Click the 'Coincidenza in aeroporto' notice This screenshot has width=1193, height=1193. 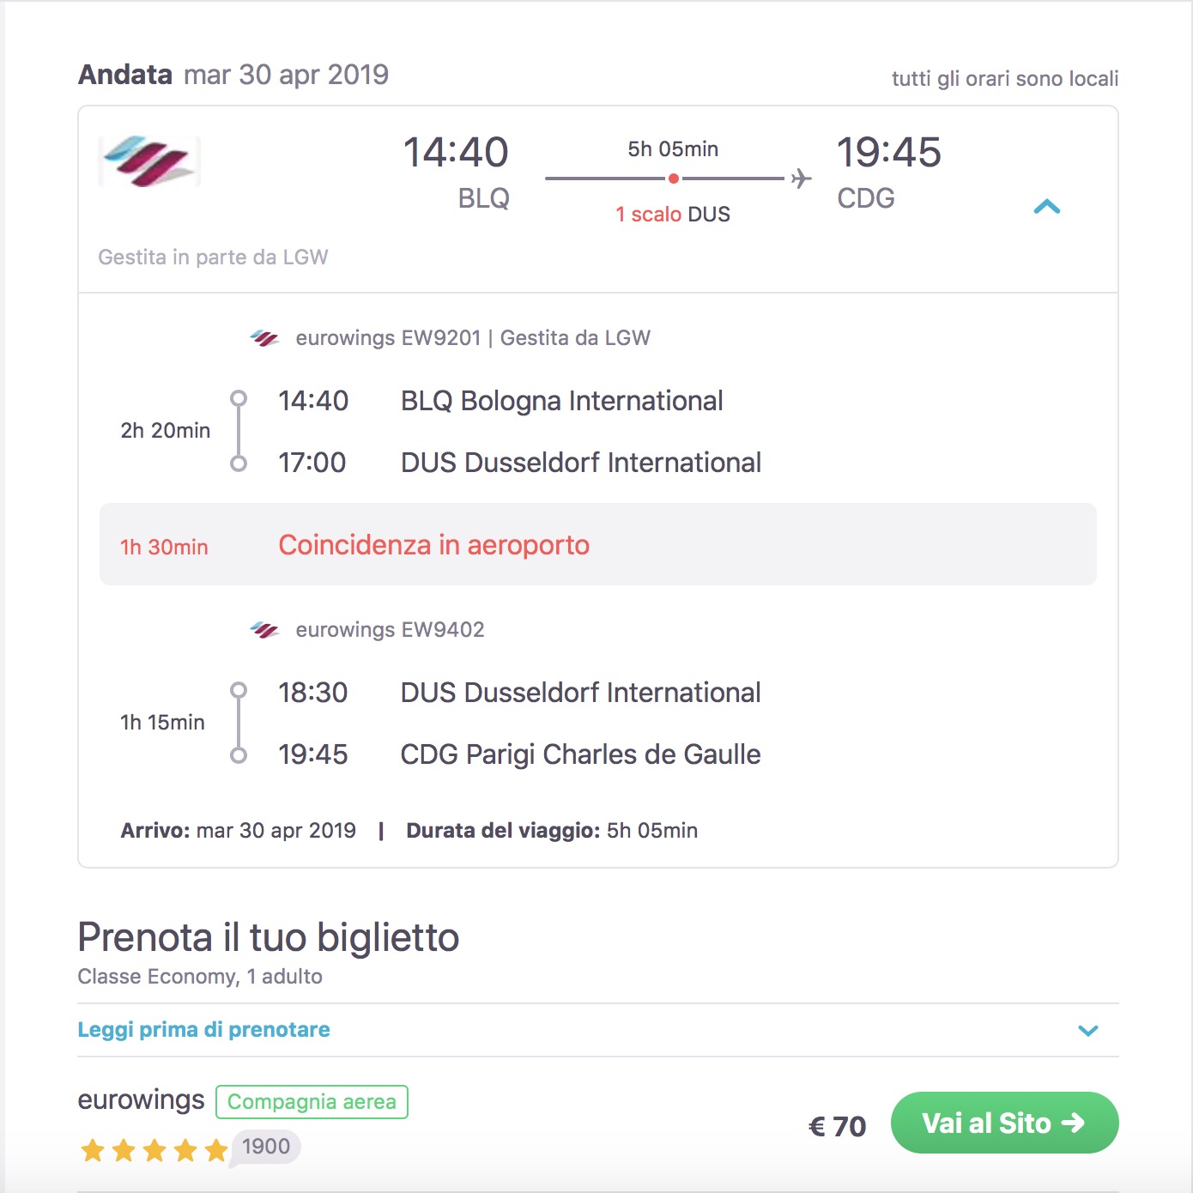(x=433, y=545)
